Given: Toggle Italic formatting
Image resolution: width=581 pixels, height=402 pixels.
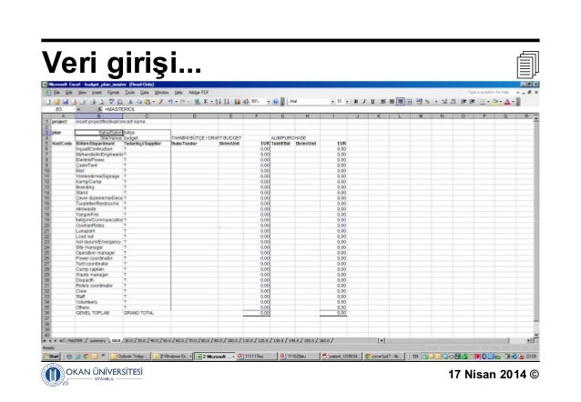Looking at the screenshot, I should click(364, 102).
